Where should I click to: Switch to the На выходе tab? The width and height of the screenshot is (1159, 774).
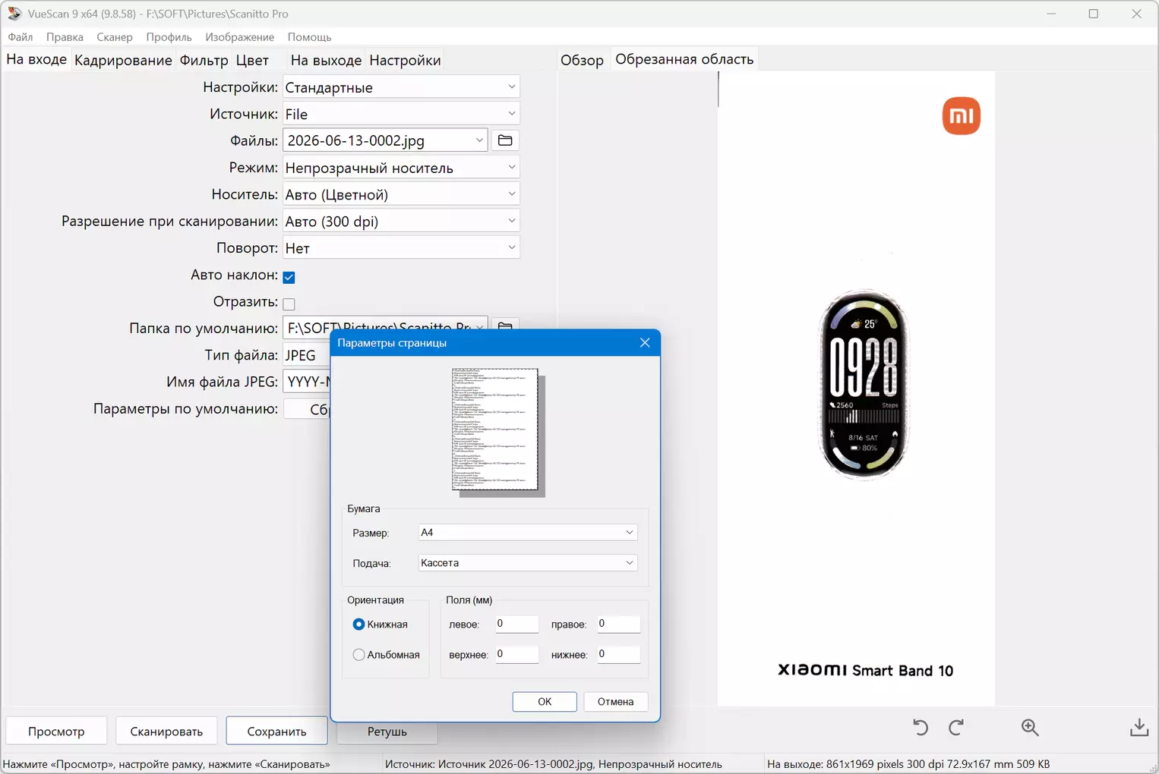pos(326,60)
